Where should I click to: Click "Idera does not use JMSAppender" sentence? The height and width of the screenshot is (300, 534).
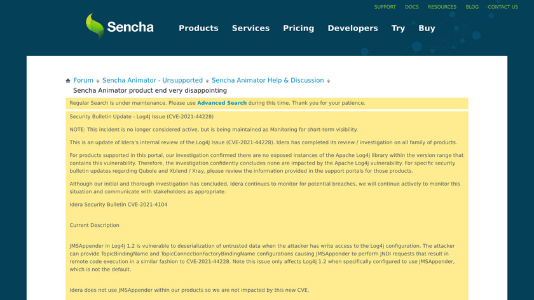[189, 290]
